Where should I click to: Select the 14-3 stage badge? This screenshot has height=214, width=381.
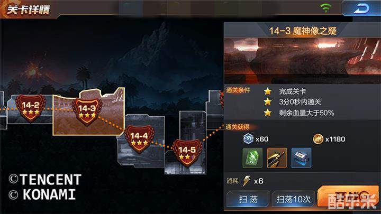click(x=87, y=111)
